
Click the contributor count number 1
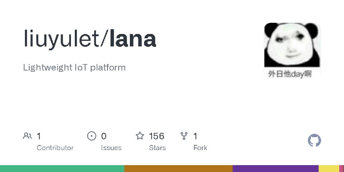click(x=39, y=136)
